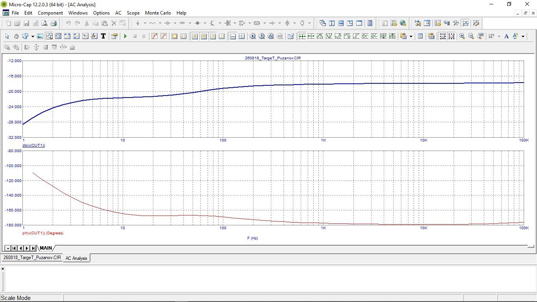This screenshot has height=302, width=537.
Task: Click the Zoom In magnifier icon
Action: tap(462, 36)
